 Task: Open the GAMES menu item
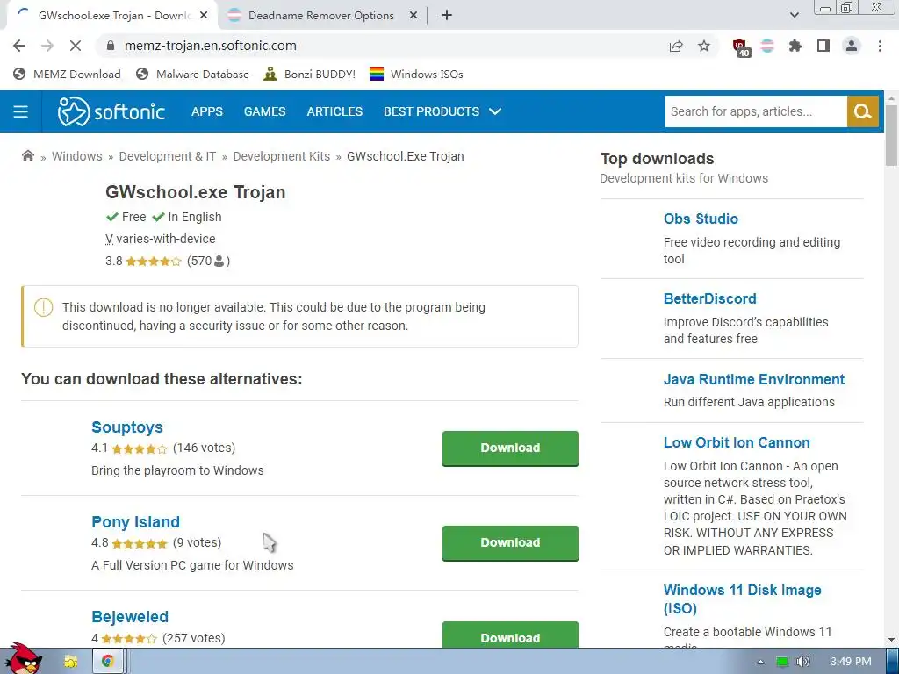264,111
